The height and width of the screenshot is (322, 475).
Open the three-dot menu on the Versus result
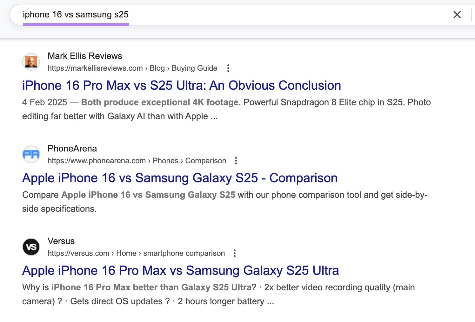(x=235, y=253)
